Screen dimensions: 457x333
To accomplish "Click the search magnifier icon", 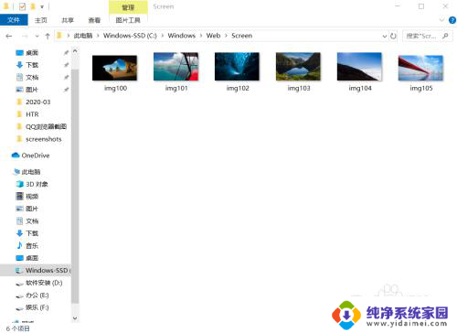I will tap(445, 36).
